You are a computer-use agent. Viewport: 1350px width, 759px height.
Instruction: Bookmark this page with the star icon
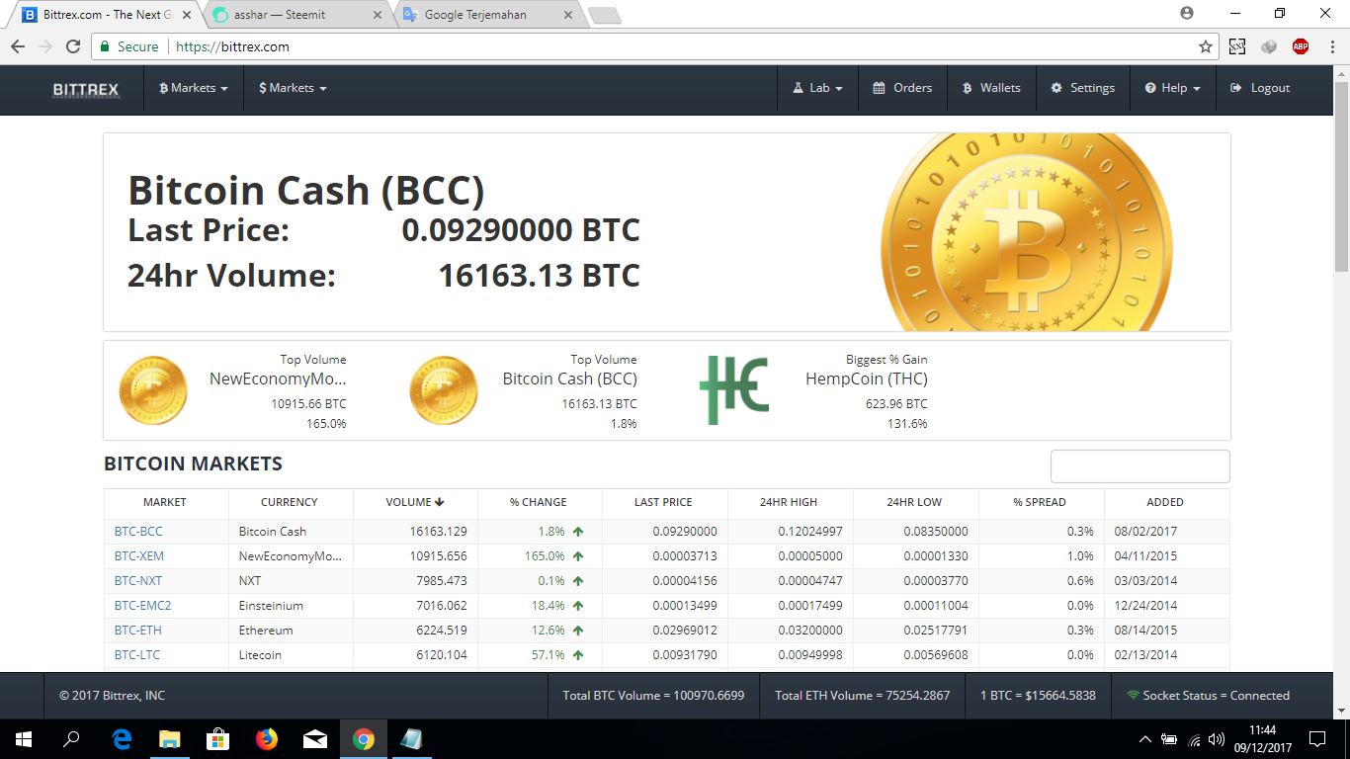[x=1205, y=46]
